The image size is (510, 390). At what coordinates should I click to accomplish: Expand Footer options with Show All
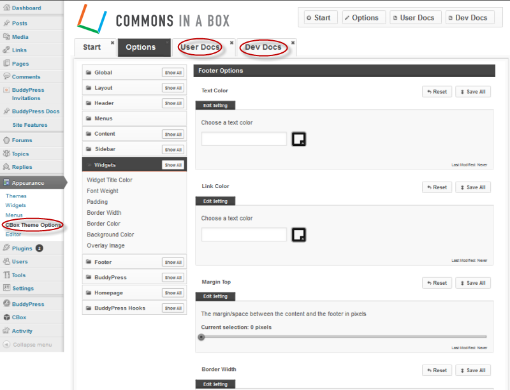pyautogui.click(x=173, y=262)
